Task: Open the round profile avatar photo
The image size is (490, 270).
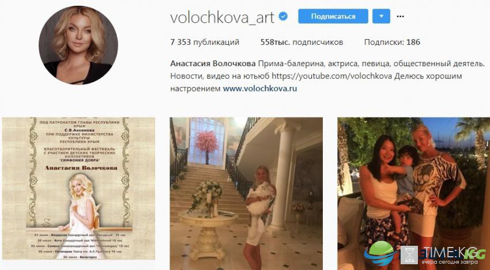Action: (78, 45)
